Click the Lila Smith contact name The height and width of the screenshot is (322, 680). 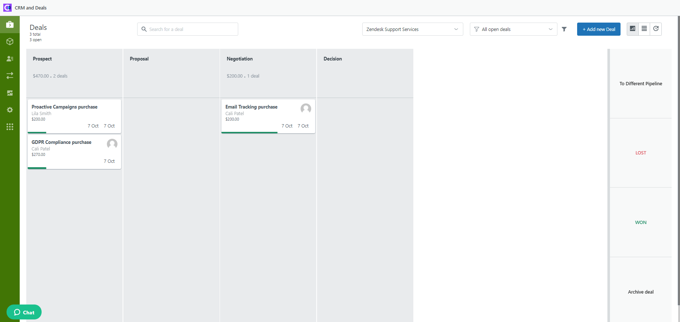(x=41, y=114)
